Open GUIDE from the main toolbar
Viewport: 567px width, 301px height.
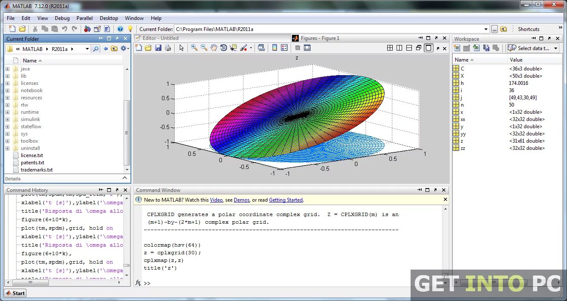(97, 29)
